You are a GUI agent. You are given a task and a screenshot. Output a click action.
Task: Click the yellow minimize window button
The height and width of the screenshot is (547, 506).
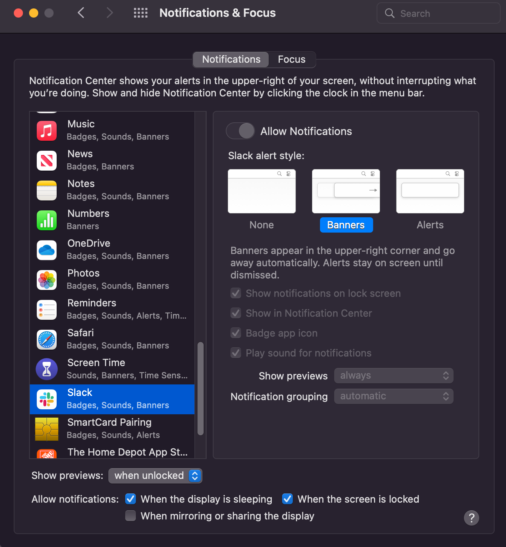click(x=34, y=13)
